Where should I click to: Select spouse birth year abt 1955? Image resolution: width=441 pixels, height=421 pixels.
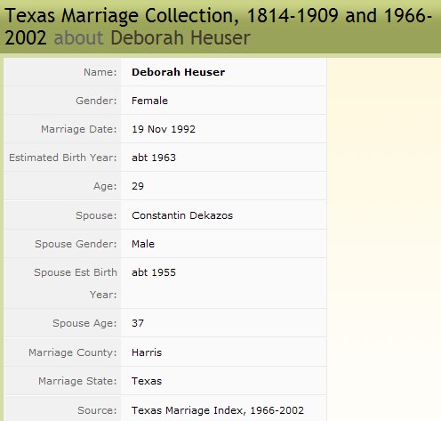pyautogui.click(x=154, y=272)
